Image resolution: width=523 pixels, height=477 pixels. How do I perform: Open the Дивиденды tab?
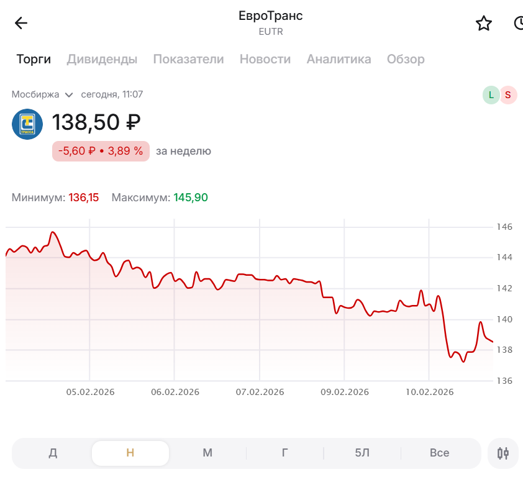pyautogui.click(x=102, y=59)
